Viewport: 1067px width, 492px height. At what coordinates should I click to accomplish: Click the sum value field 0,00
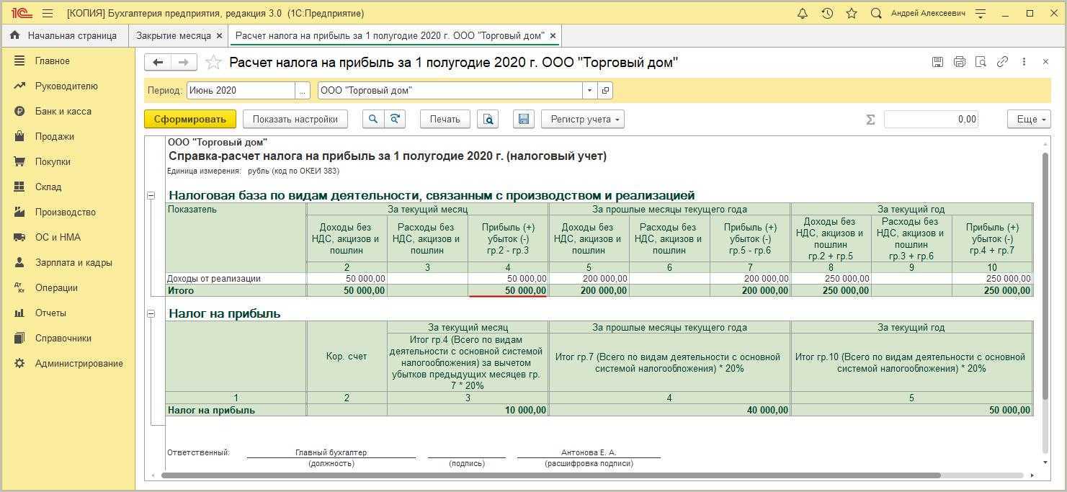pyautogui.click(x=931, y=119)
